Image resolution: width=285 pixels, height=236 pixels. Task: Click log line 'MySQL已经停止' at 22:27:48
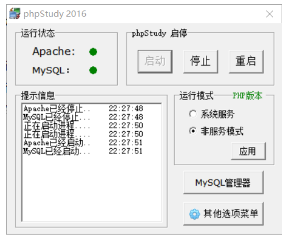(x=83, y=117)
